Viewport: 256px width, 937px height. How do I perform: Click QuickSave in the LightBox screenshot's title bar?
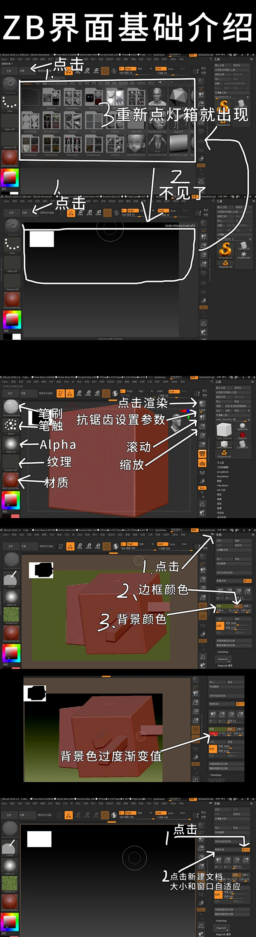[x=159, y=55]
